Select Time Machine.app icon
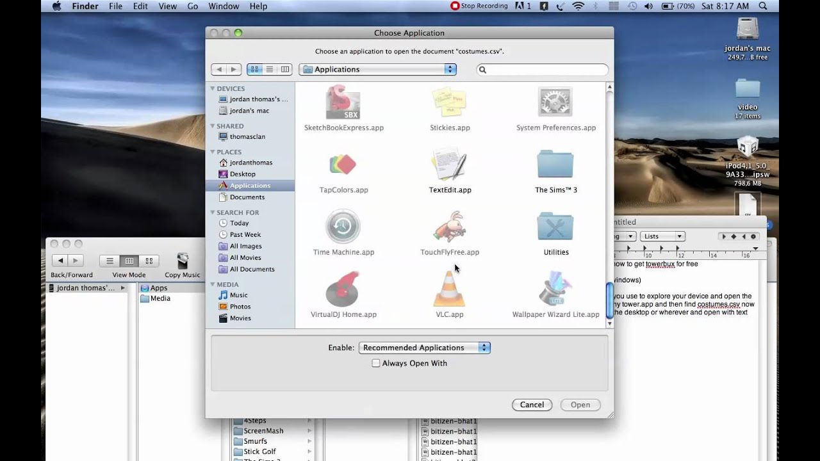This screenshot has height=461, width=820. (x=343, y=227)
